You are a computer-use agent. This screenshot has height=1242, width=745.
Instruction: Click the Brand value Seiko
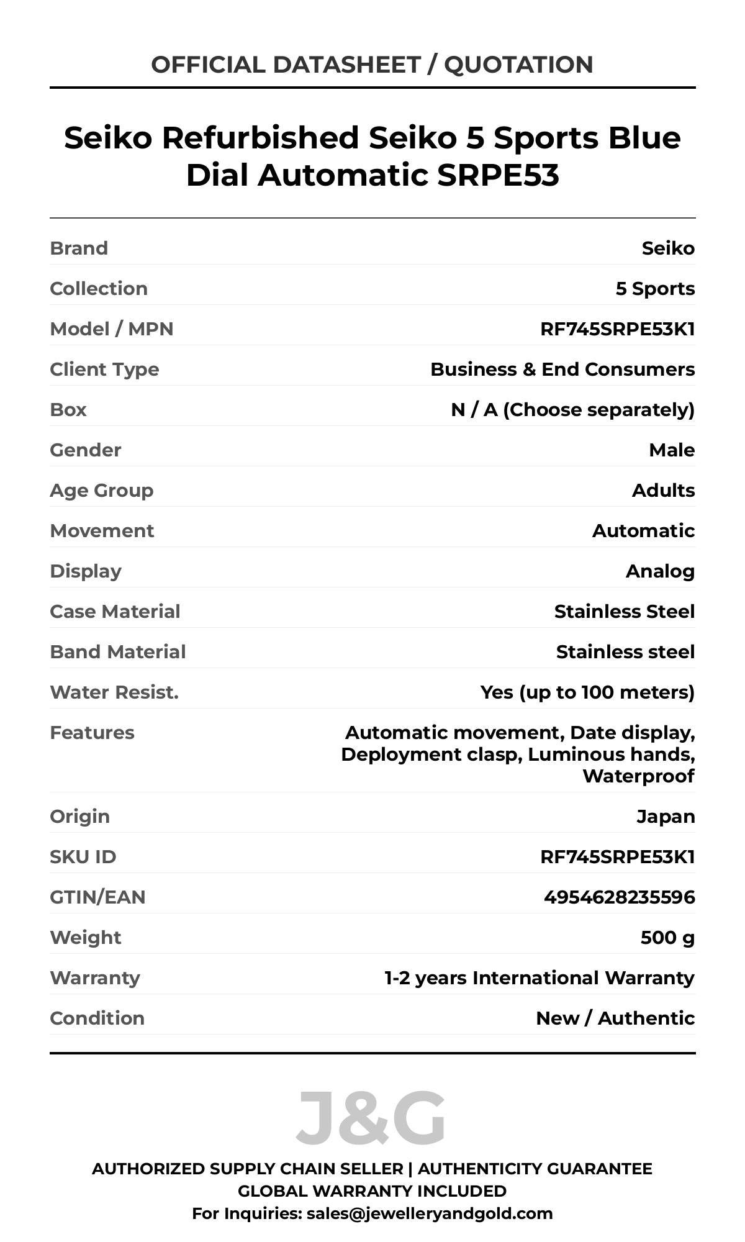[668, 248]
